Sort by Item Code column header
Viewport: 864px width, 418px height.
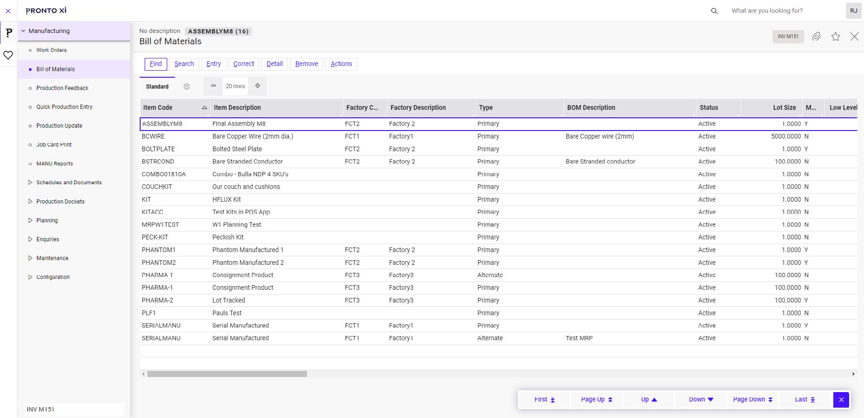click(x=175, y=107)
